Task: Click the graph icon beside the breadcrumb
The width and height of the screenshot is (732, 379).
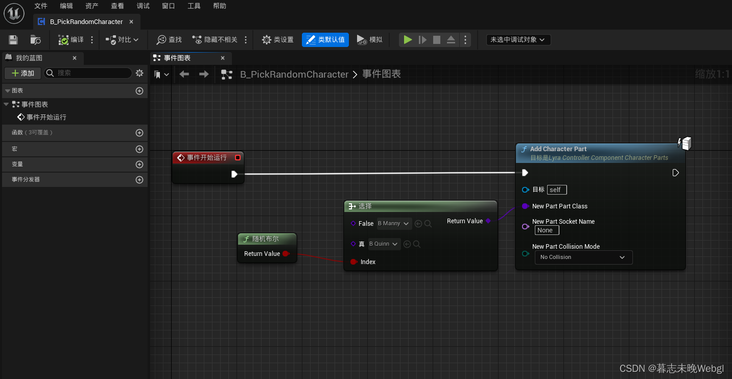Action: (227, 75)
